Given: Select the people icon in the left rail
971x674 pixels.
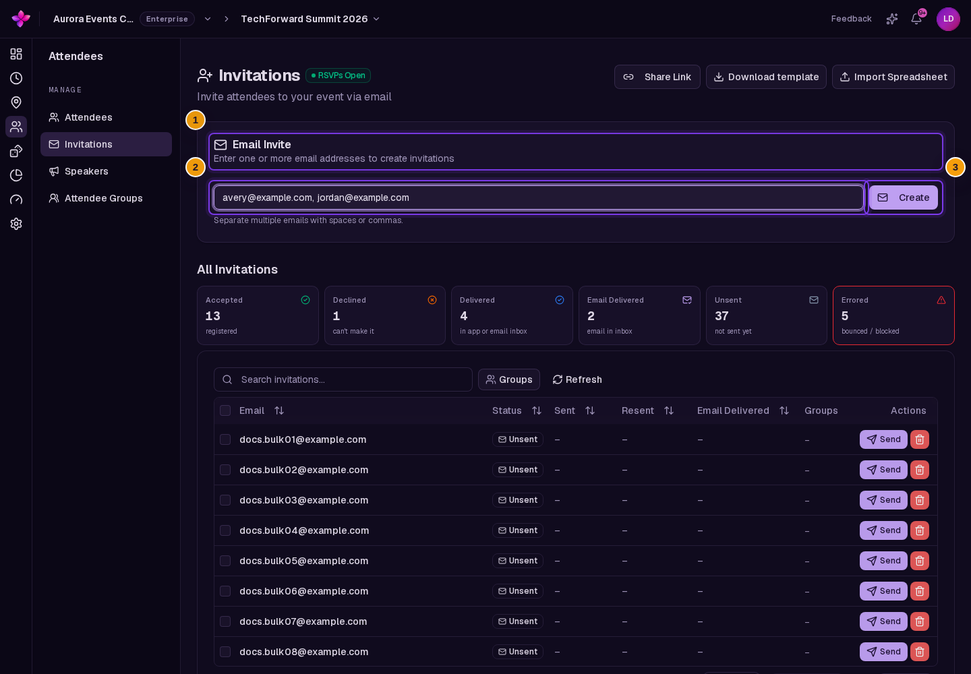Looking at the screenshot, I should (x=16, y=127).
